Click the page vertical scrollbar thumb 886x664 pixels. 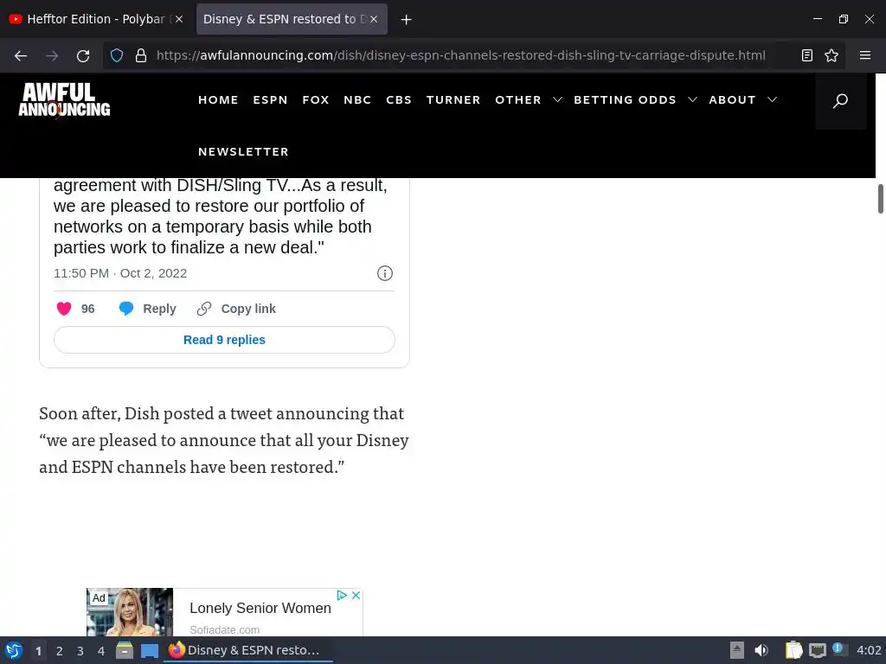coord(880,199)
